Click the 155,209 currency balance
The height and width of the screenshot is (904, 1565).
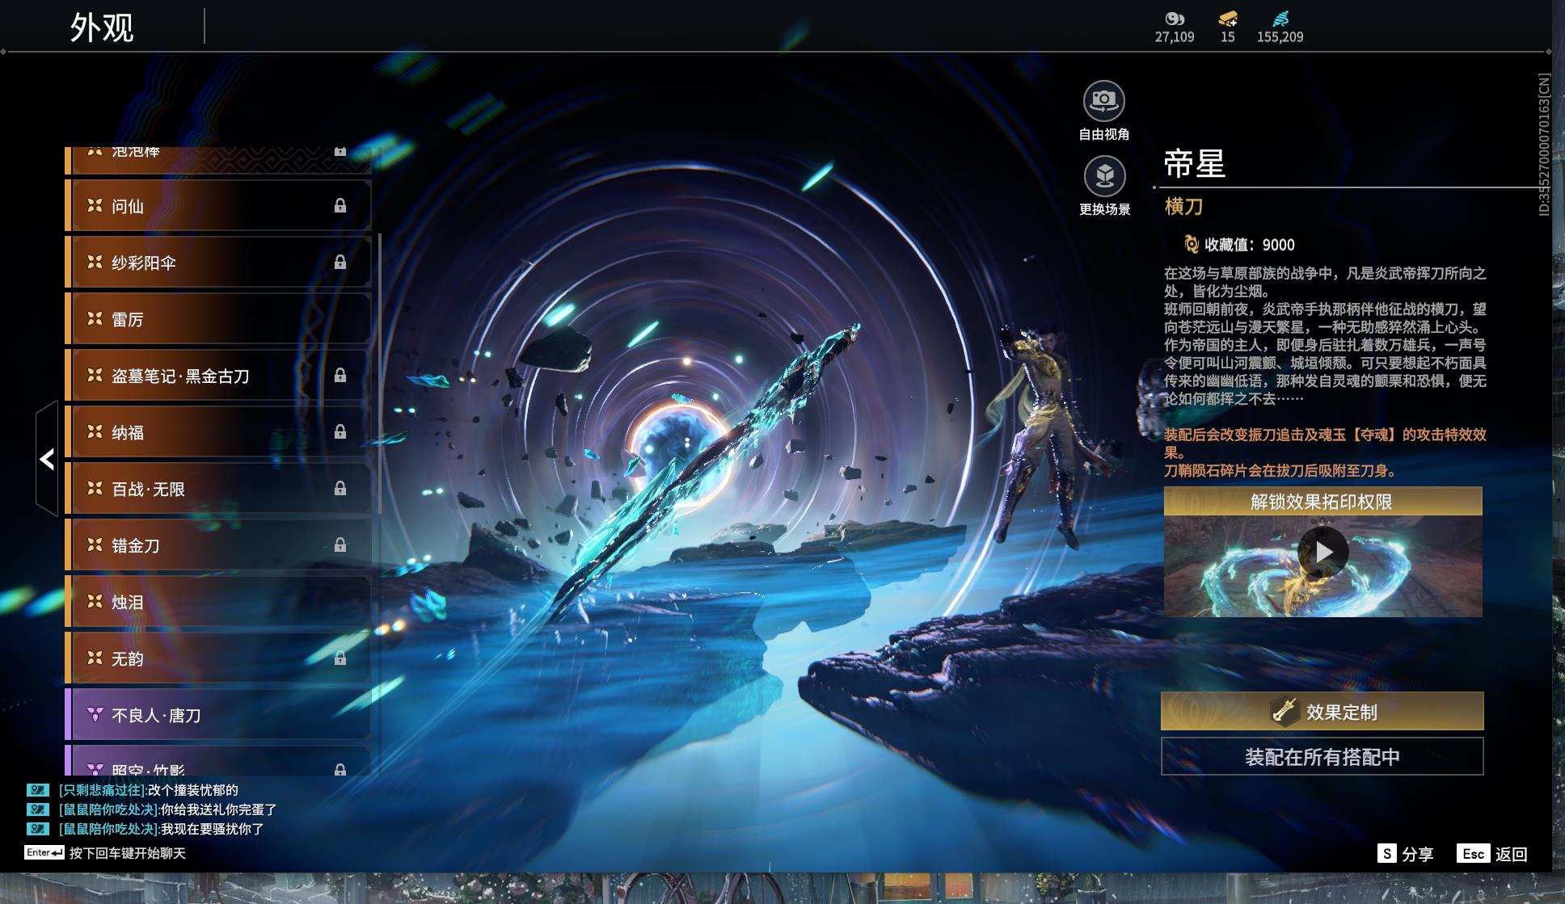(1280, 37)
